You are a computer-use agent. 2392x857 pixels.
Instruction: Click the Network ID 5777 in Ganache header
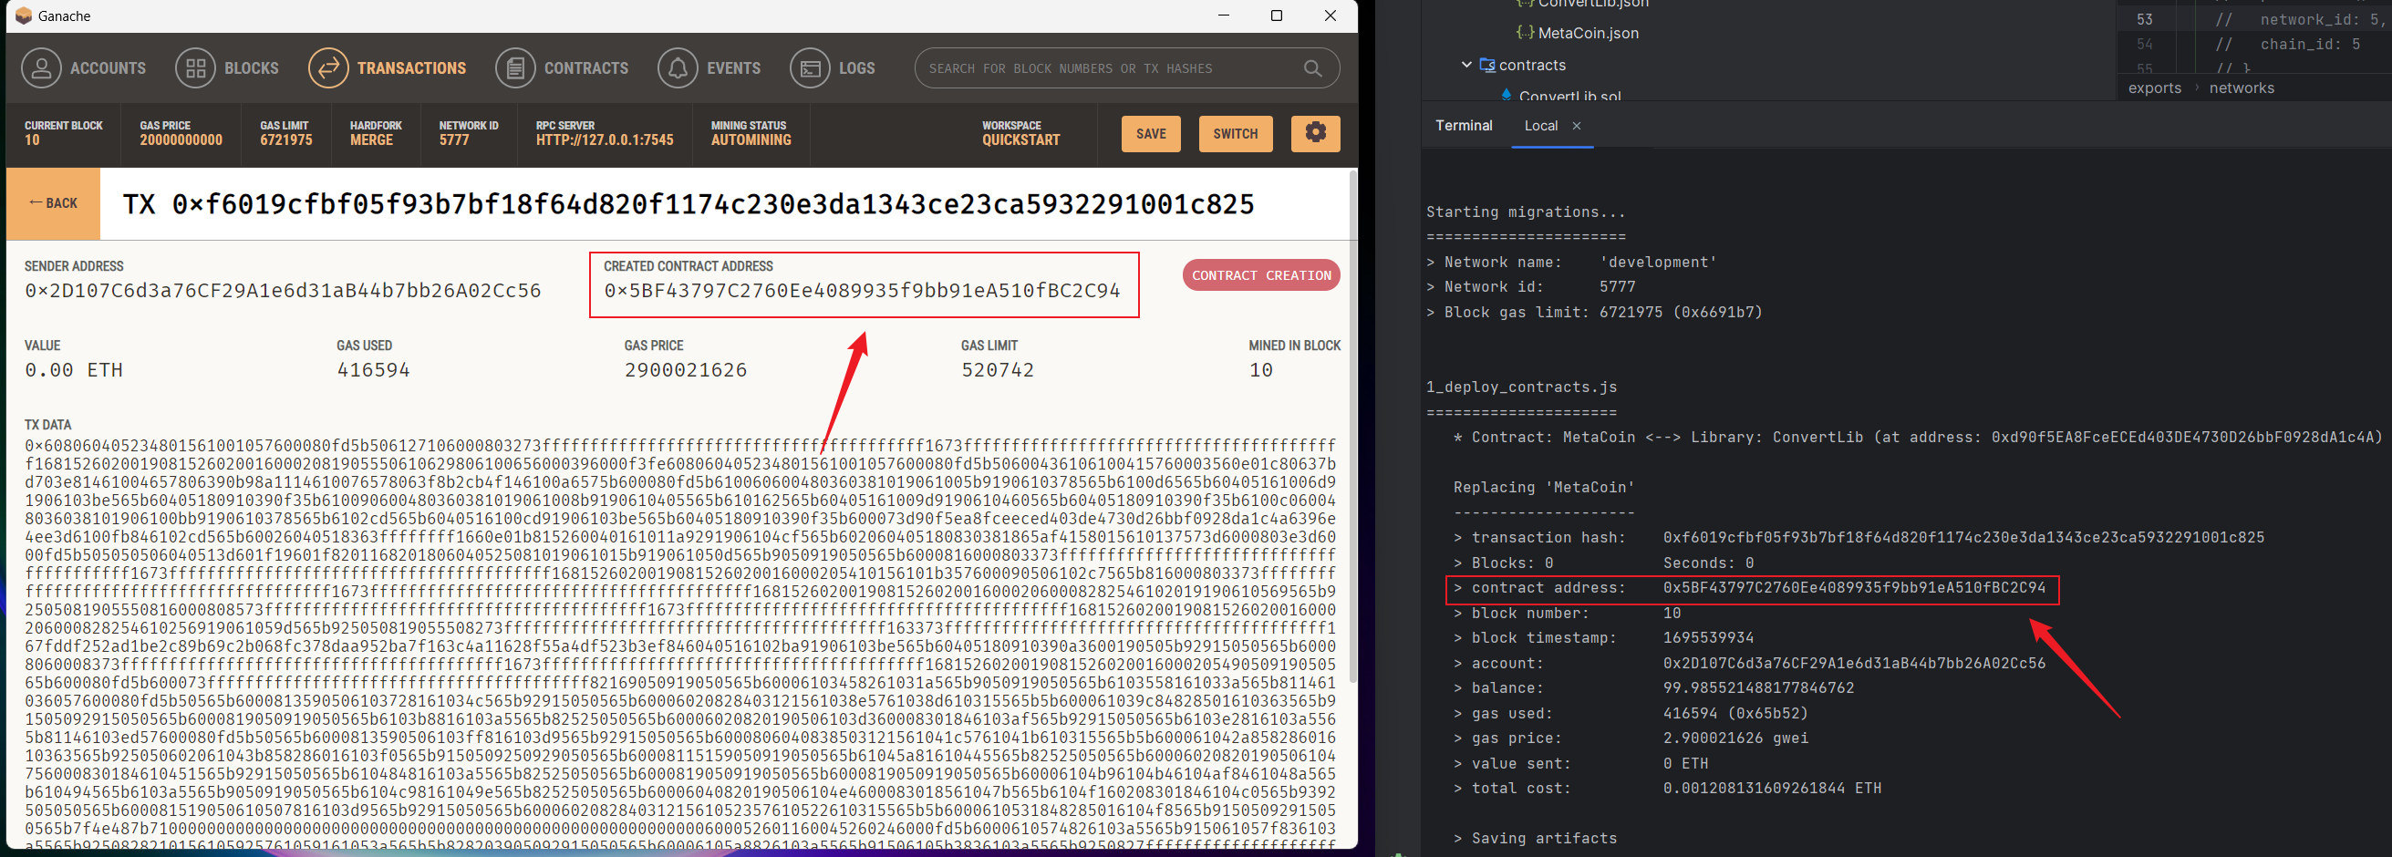coord(454,140)
